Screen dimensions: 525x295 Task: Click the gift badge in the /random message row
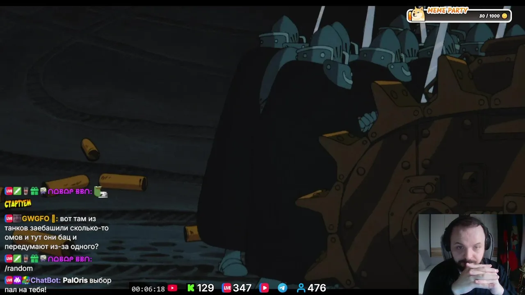(34, 259)
